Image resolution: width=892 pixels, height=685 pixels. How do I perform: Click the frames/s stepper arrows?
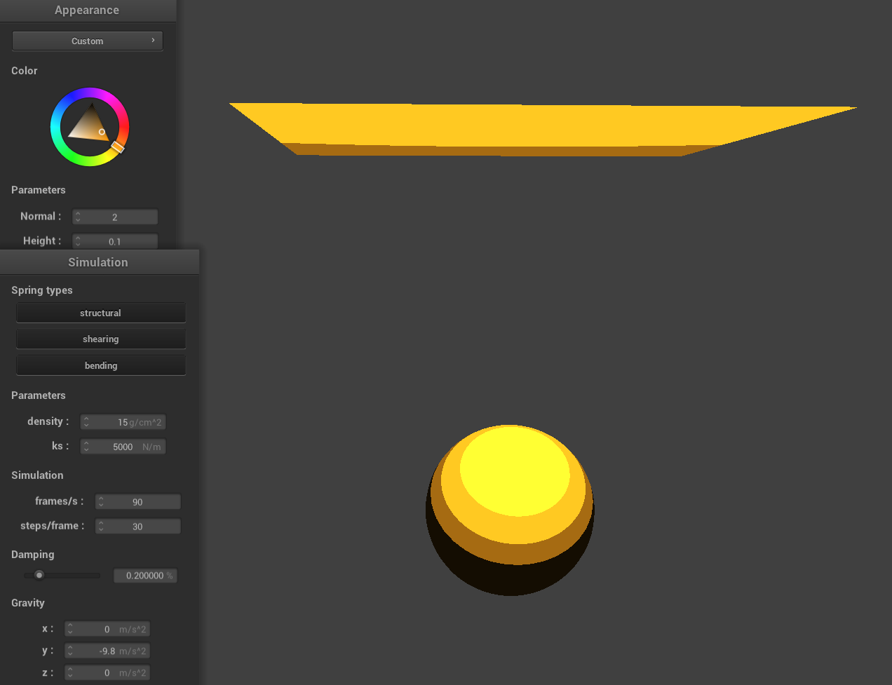[x=101, y=502]
